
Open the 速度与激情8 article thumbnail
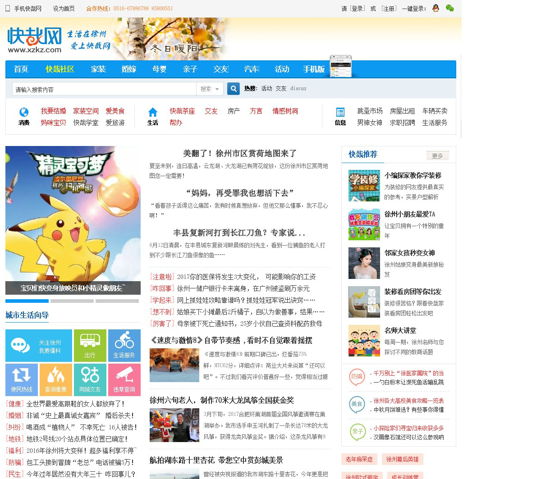(x=174, y=365)
